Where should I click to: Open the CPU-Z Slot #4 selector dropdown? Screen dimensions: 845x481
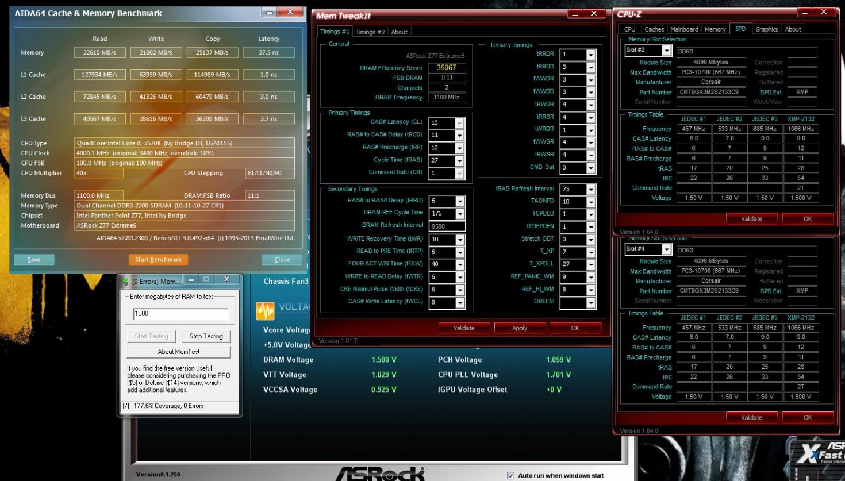tap(667, 249)
